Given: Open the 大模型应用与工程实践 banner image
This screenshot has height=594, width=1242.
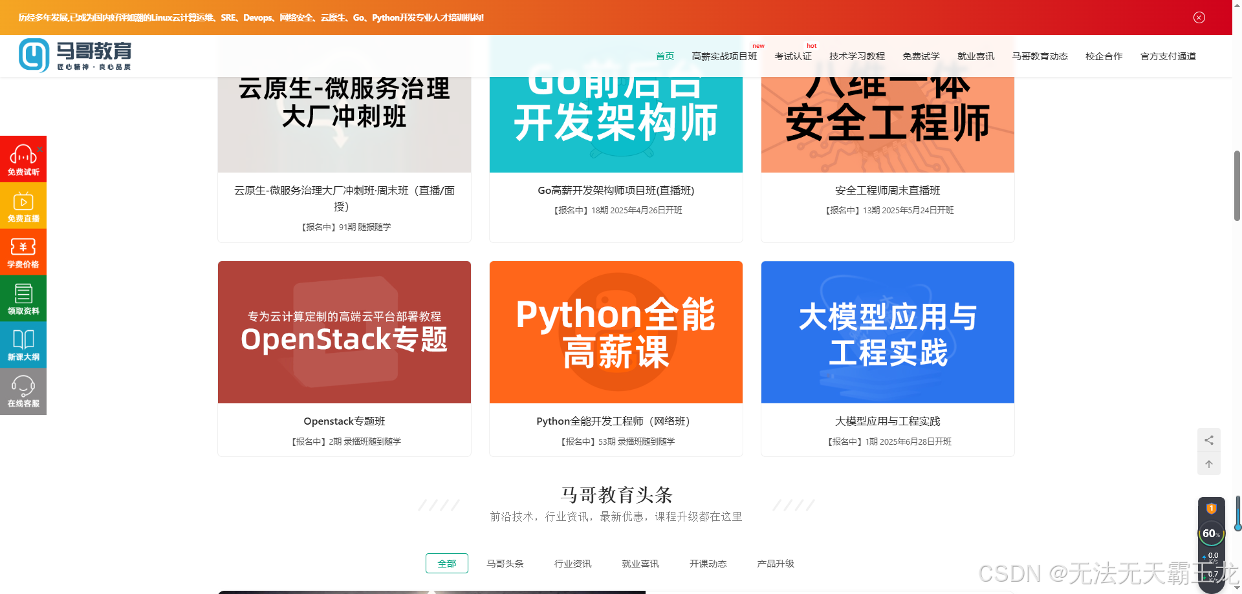Looking at the screenshot, I should 888,332.
